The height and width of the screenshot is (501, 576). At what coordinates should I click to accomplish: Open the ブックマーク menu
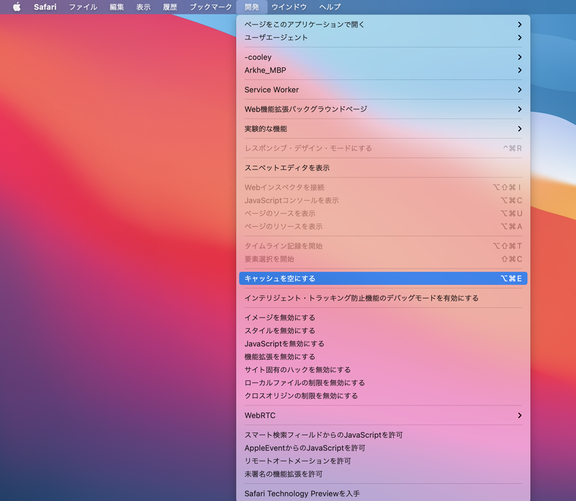211,7
